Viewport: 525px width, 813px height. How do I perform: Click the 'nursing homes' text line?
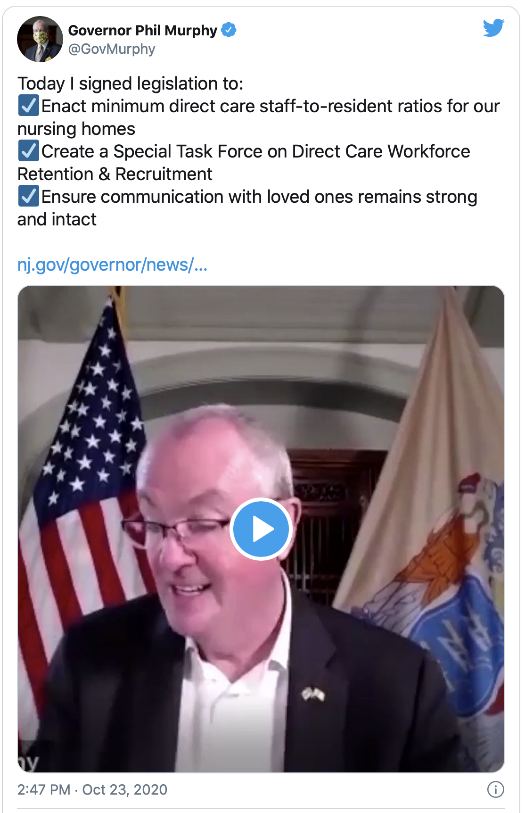coord(76,129)
